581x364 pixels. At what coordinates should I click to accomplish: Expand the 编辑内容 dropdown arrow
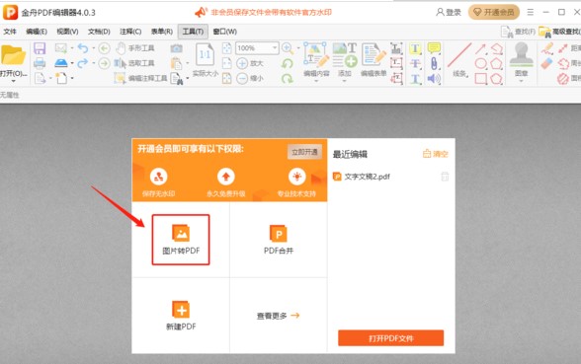[x=316, y=81]
